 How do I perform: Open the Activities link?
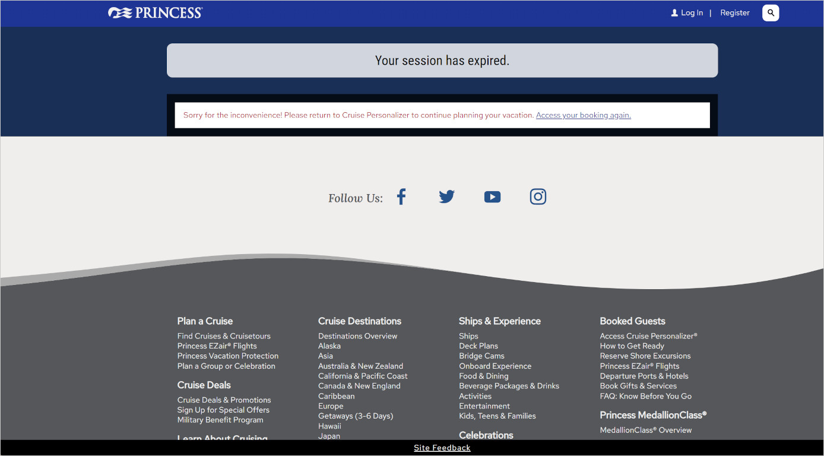click(x=475, y=396)
